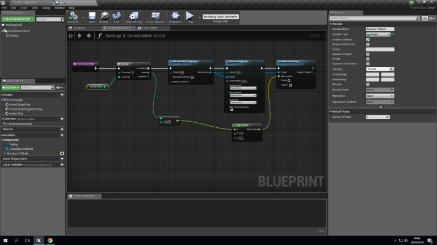437x245 pixels.
Task: Toggle Expose to Cinematics checkbox
Action: coord(368,63)
